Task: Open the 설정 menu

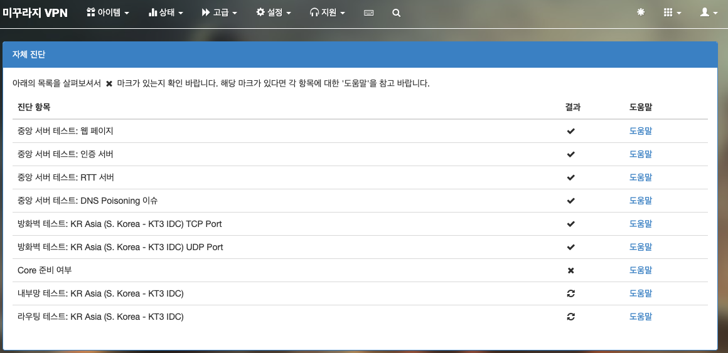Action: [274, 13]
